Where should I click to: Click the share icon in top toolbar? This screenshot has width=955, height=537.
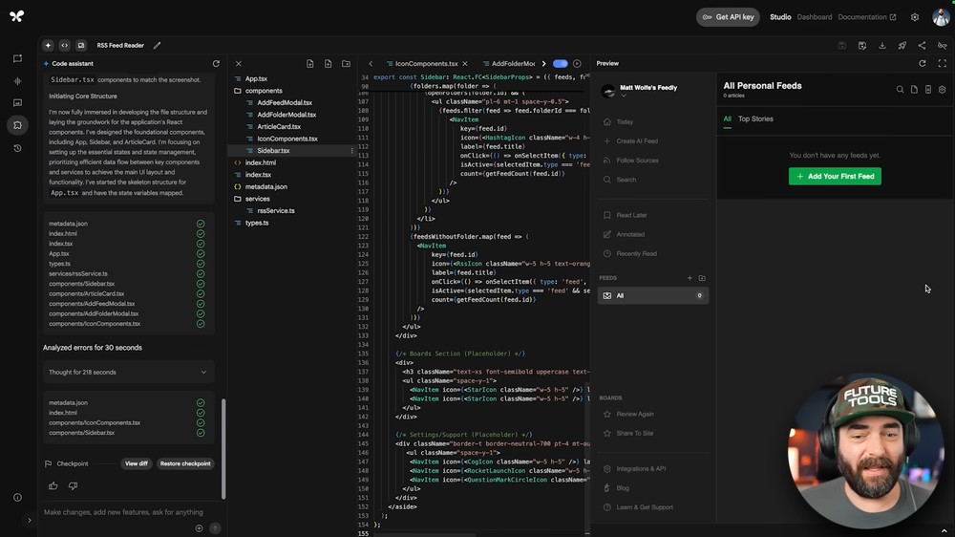pyautogui.click(x=923, y=46)
